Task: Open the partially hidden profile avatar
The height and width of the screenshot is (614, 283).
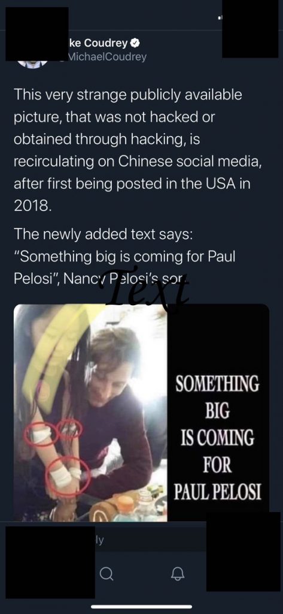Action: click(x=33, y=64)
